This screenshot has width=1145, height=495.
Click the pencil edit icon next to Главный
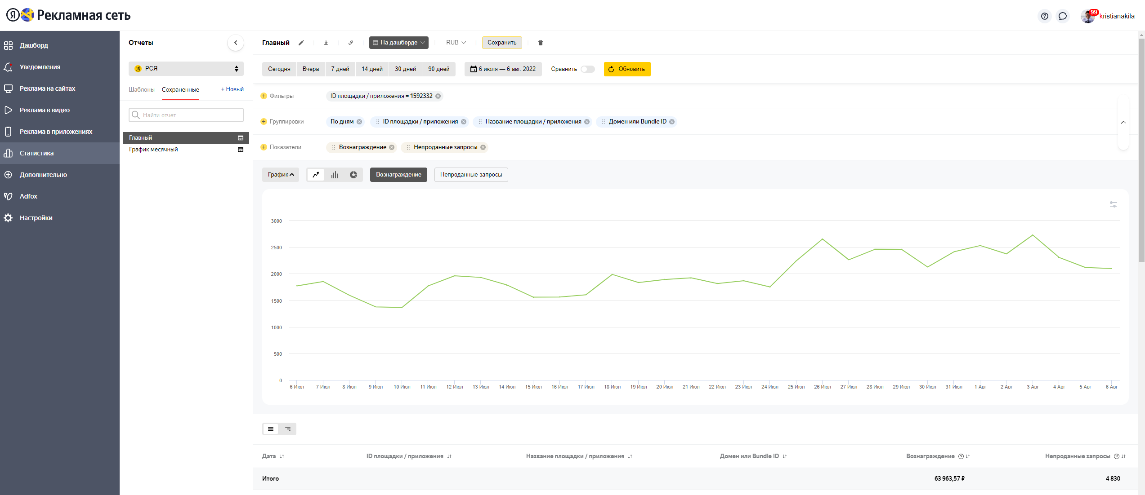pyautogui.click(x=301, y=43)
